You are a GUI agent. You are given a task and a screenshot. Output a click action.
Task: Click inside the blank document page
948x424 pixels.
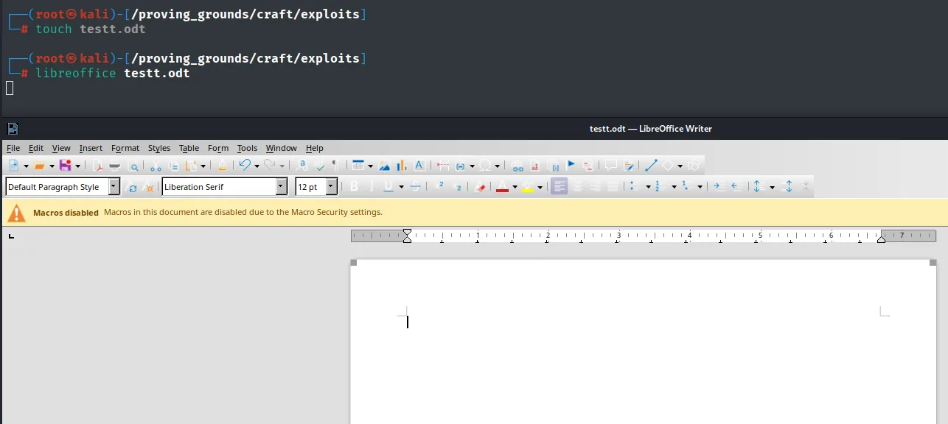tap(643, 341)
